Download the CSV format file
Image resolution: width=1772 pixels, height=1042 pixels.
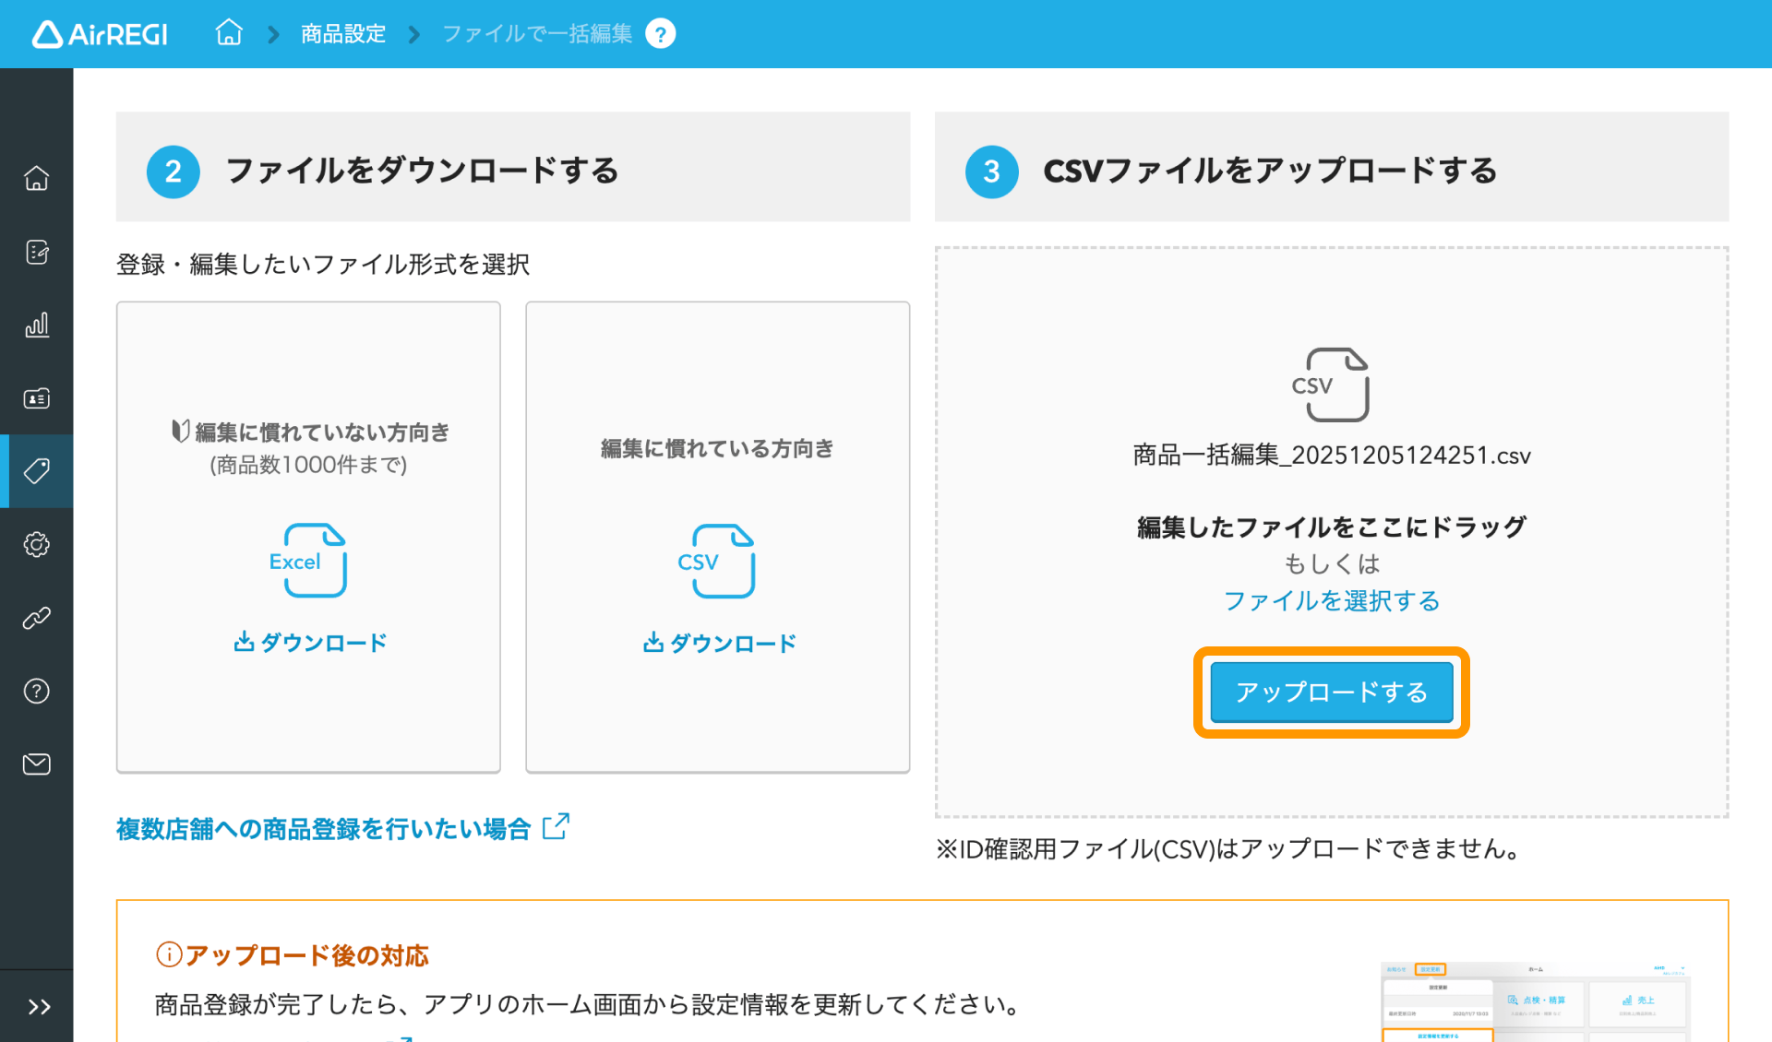tap(718, 643)
